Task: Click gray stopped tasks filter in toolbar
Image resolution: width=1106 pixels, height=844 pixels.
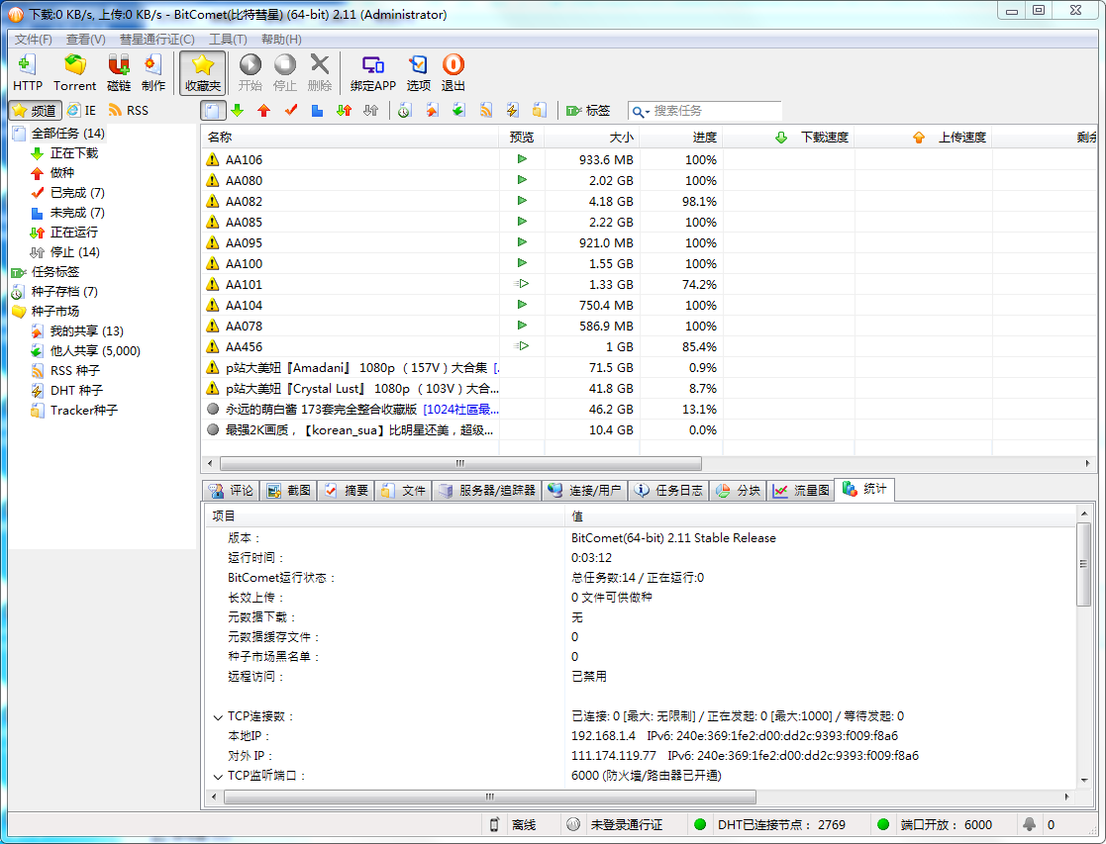Action: point(371,110)
